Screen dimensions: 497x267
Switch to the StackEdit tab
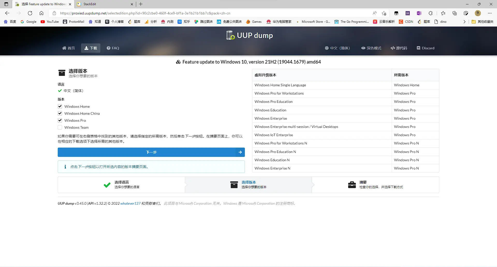(105, 4)
